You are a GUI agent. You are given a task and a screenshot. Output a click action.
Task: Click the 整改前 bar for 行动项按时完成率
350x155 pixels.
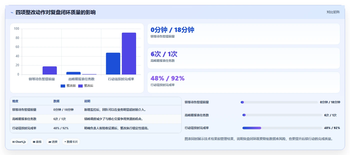tap(113, 63)
